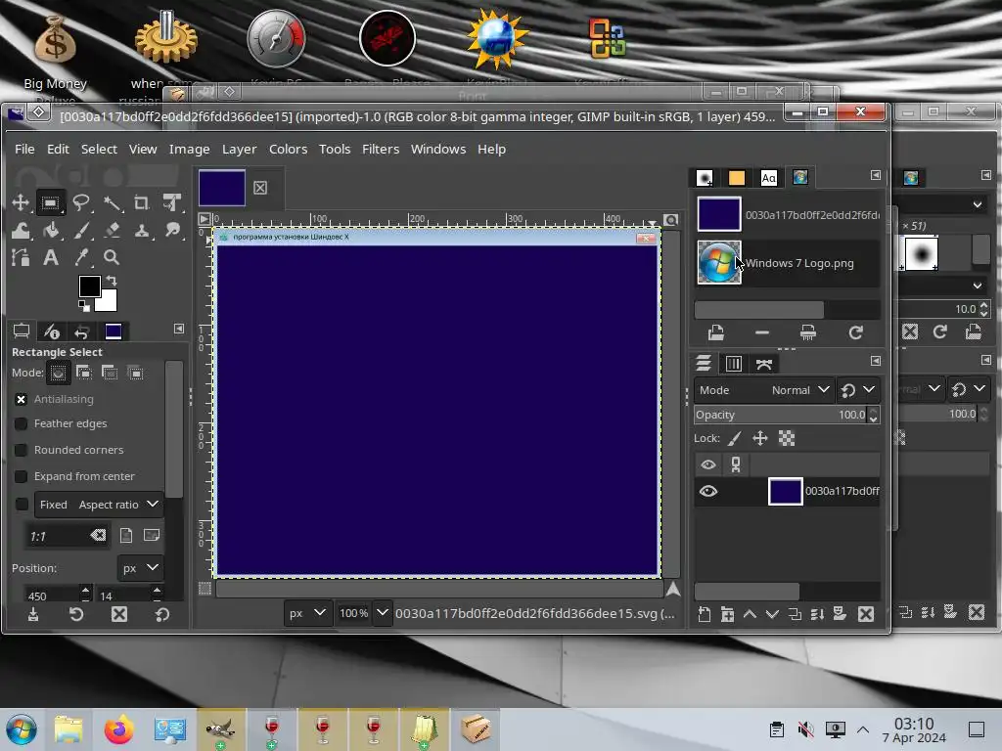Select the Crop tool
Viewport: 1002px width, 751px height.
[x=141, y=203]
